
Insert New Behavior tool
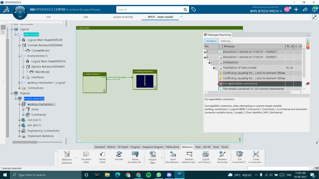(173, 157)
